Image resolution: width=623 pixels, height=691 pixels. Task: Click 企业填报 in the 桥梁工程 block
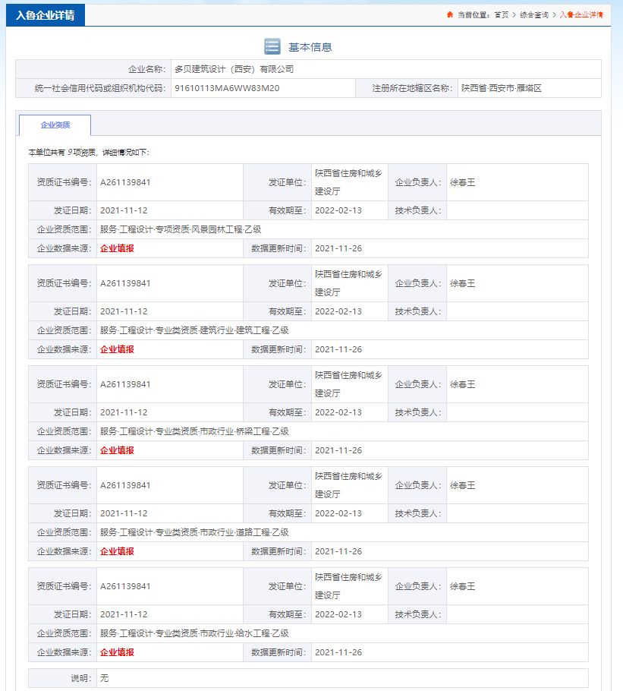[117, 450]
